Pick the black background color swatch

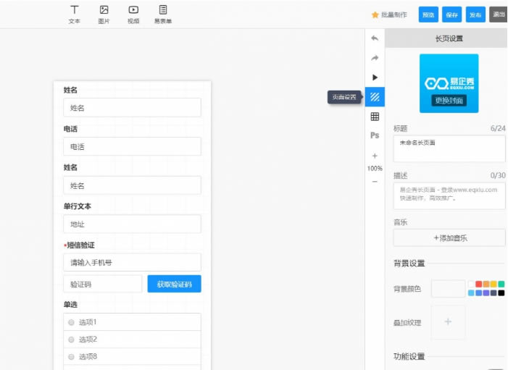(x=501, y=293)
